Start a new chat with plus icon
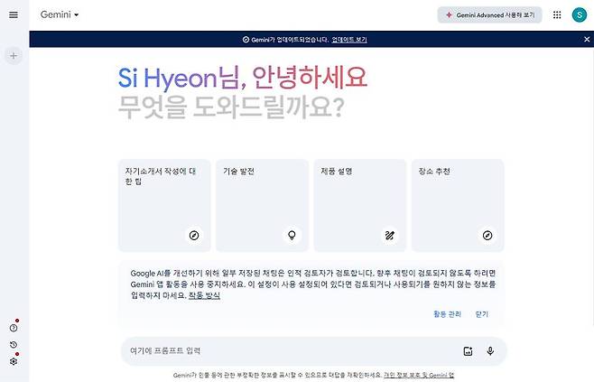Image resolution: width=594 pixels, height=382 pixels. click(14, 56)
